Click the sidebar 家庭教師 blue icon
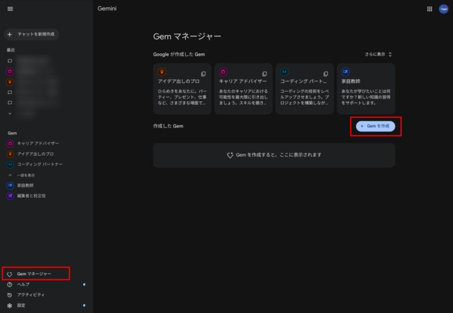 coord(10,186)
